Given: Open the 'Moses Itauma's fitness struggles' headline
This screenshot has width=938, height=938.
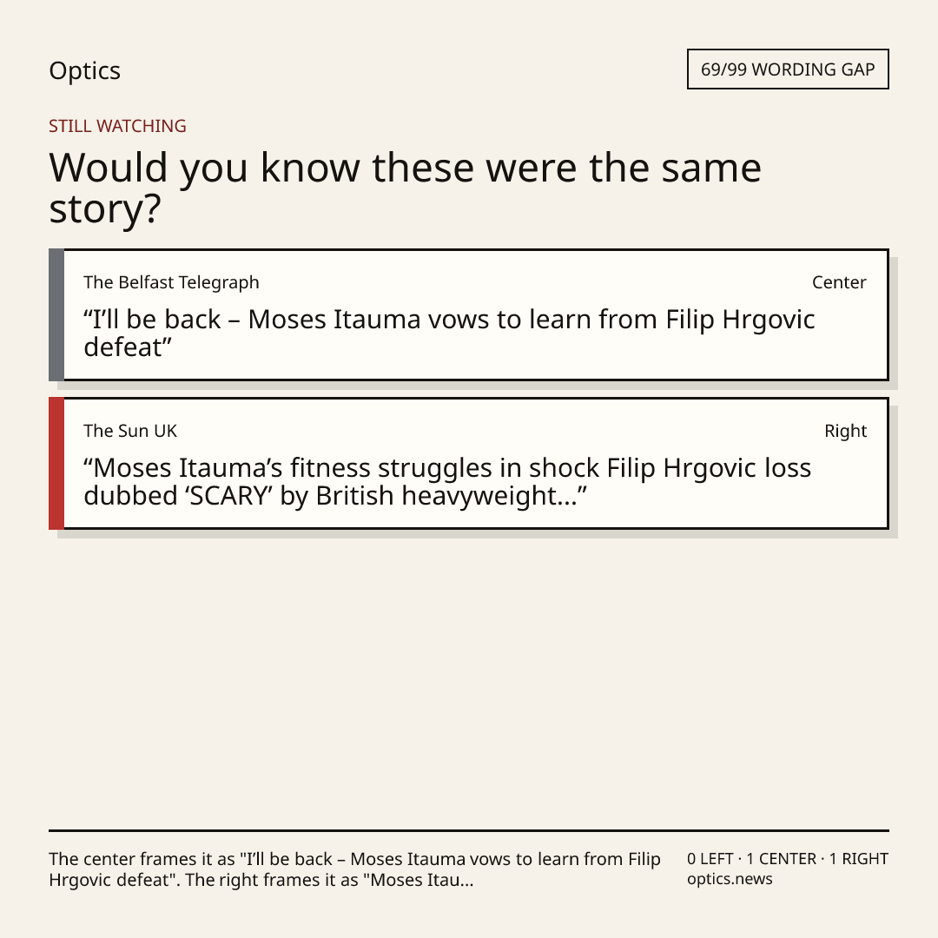Looking at the screenshot, I should click(447, 481).
